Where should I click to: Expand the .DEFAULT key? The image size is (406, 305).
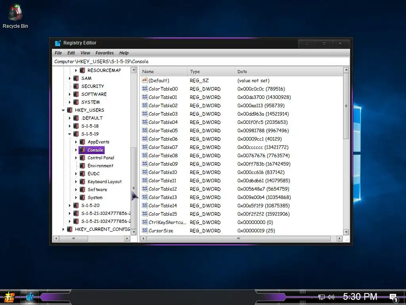[70, 118]
